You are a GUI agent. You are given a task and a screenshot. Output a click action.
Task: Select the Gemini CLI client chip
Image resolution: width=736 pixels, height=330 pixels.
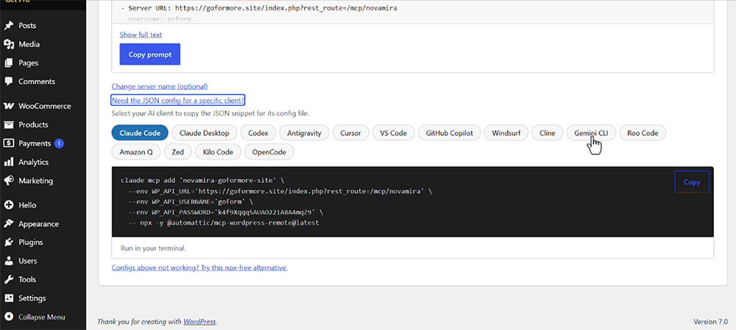[591, 133]
